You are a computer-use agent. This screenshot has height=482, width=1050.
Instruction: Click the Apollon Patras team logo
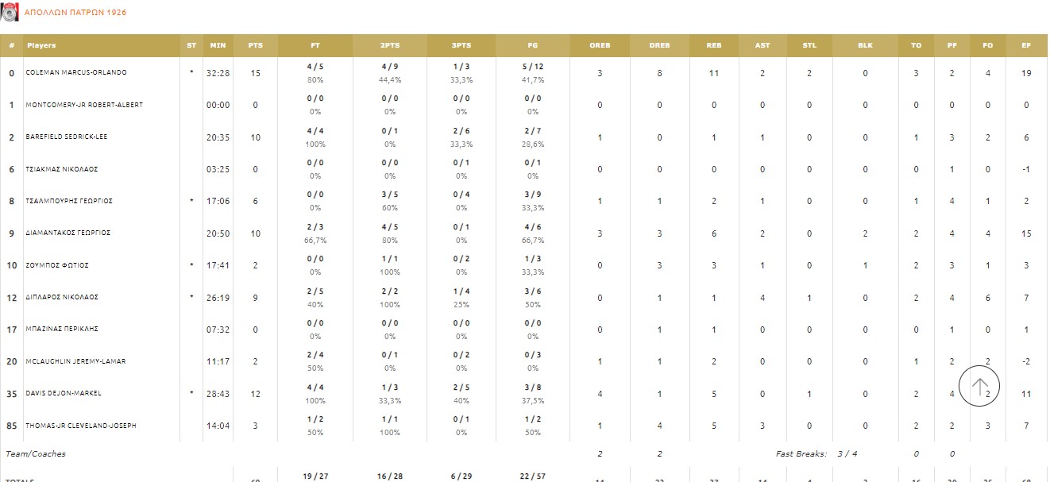[10, 12]
